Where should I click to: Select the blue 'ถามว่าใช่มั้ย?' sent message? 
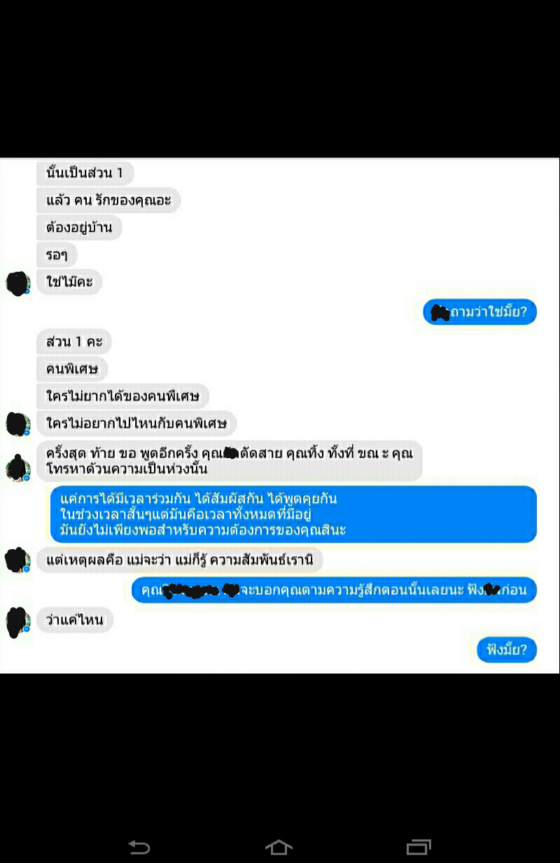(x=479, y=312)
